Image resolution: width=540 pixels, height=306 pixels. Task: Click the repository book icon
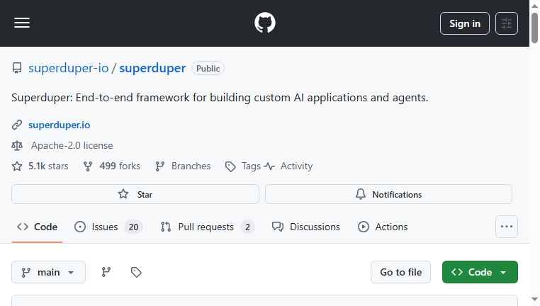click(17, 68)
